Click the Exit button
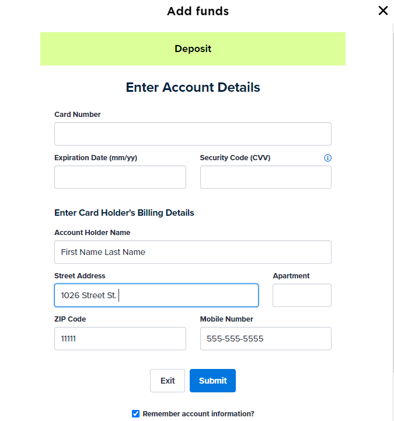Image resolution: width=394 pixels, height=421 pixels. pyautogui.click(x=168, y=381)
